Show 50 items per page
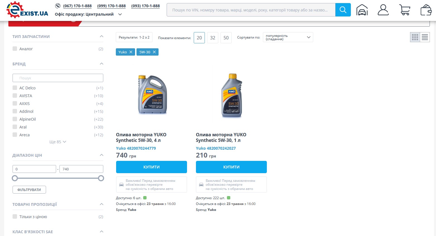 point(226,38)
